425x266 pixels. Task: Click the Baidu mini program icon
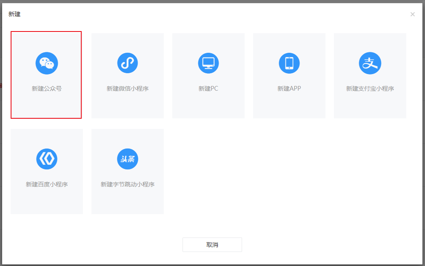point(47,159)
